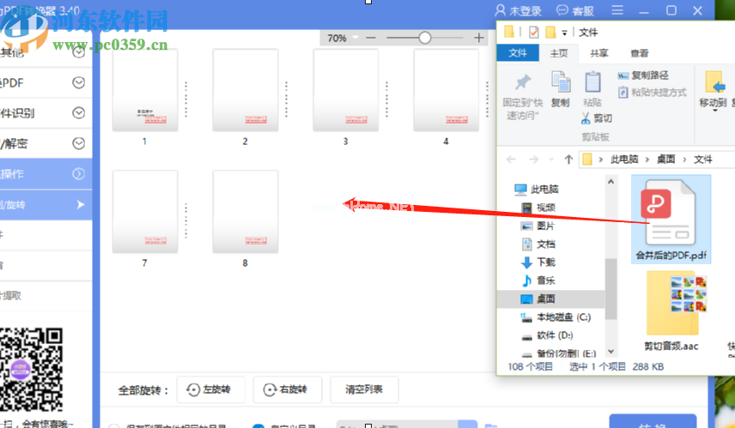Click the zoom-out minus icon
Viewport: 735px width, 428px height.
370,38
